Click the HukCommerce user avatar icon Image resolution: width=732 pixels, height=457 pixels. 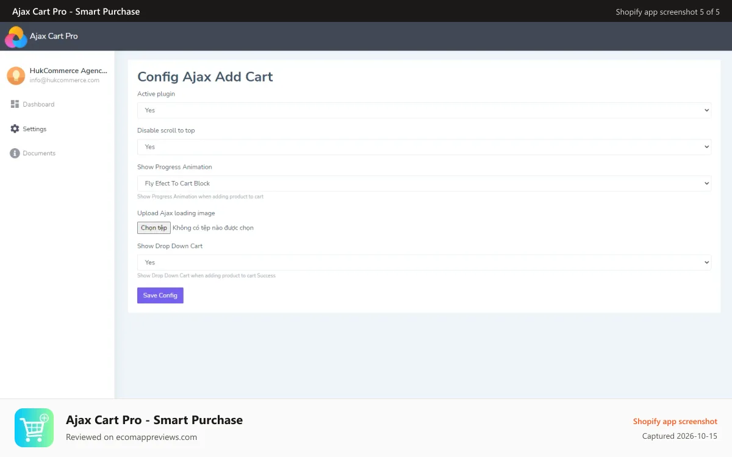tap(16, 76)
